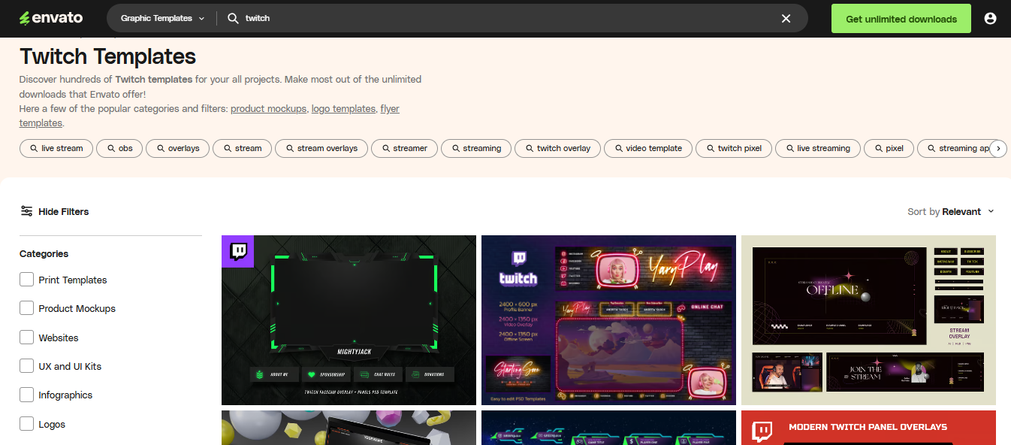1011x445 pixels.
Task: Select the video template tag chip
Action: [648, 148]
